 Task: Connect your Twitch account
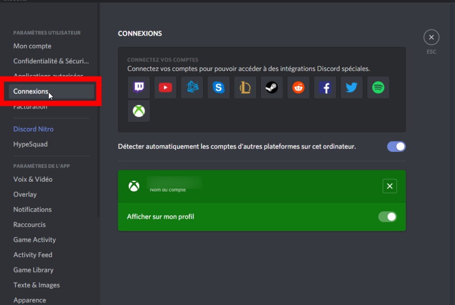[x=139, y=88]
